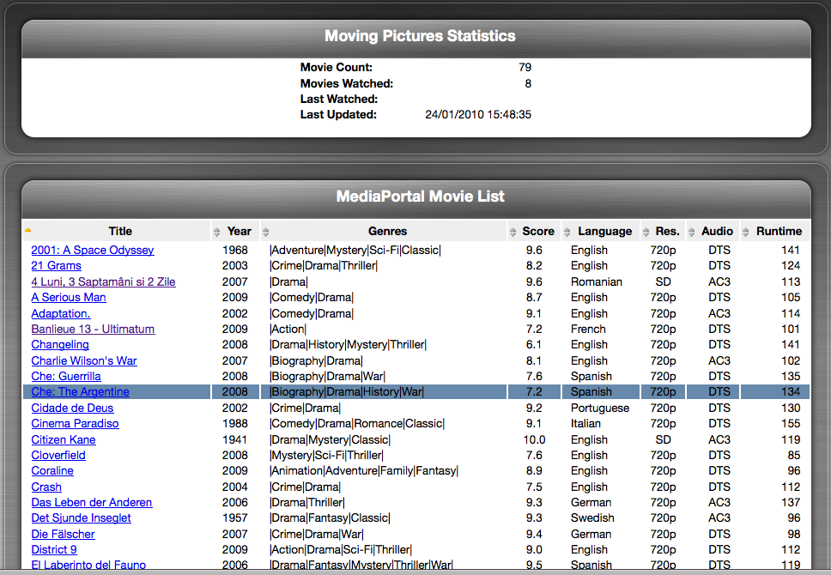Click sort arrows icon beside Language header
The height and width of the screenshot is (575, 831).
pyautogui.click(x=567, y=232)
